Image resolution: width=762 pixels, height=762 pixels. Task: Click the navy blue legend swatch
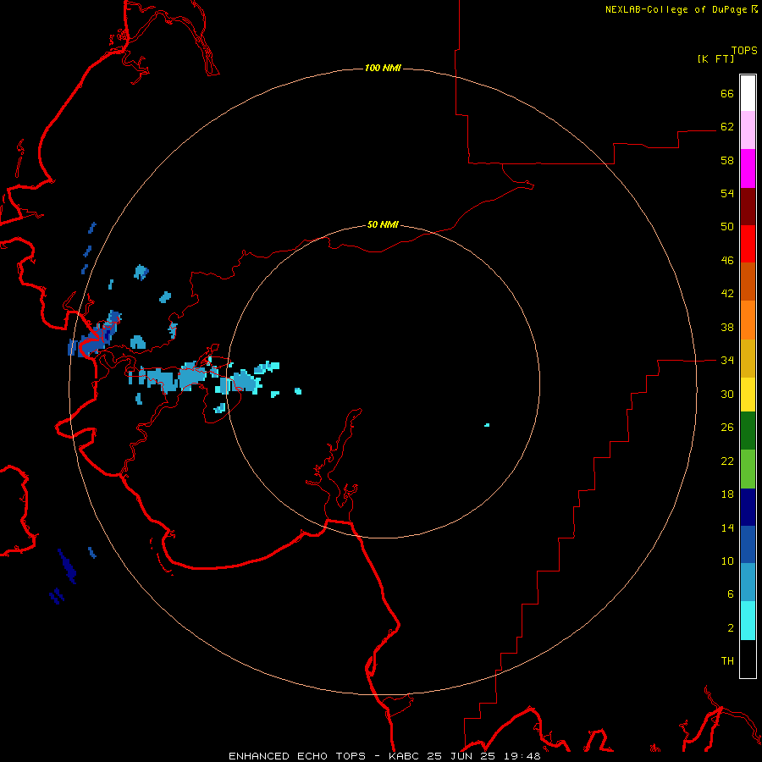click(748, 507)
